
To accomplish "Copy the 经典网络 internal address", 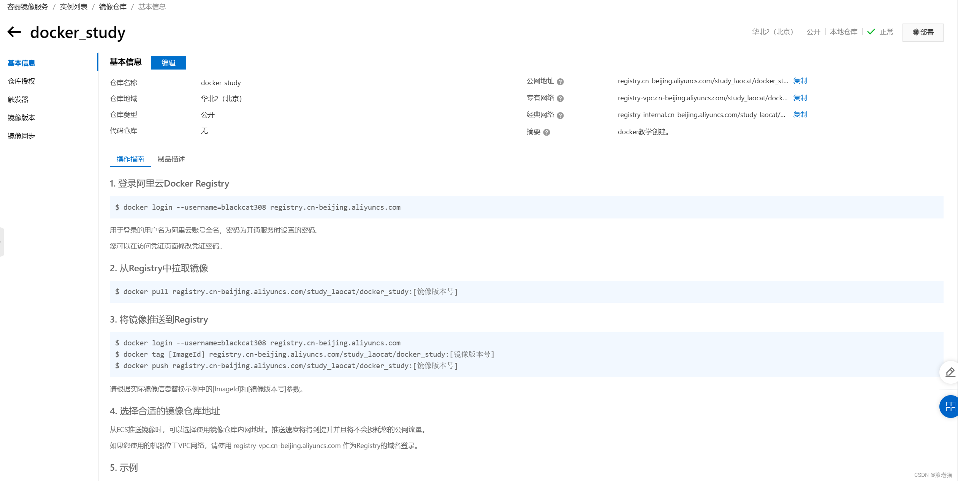I will (x=800, y=114).
